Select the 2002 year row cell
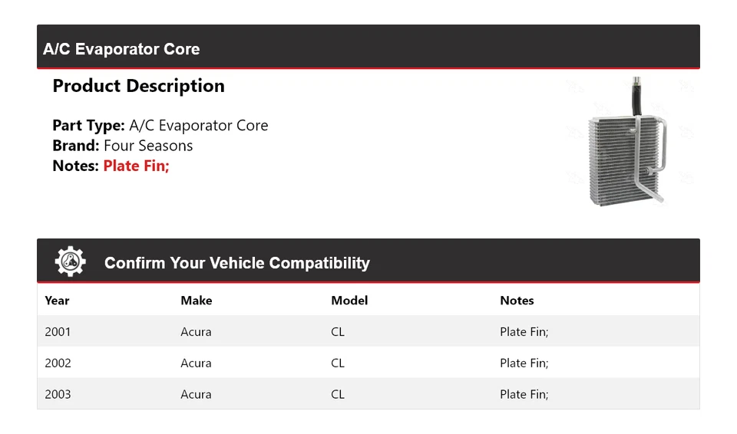Image resolution: width=737 pixels, height=434 pixels. pos(58,363)
